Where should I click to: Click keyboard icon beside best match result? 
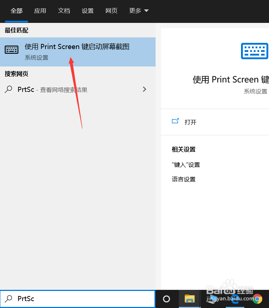(x=12, y=50)
